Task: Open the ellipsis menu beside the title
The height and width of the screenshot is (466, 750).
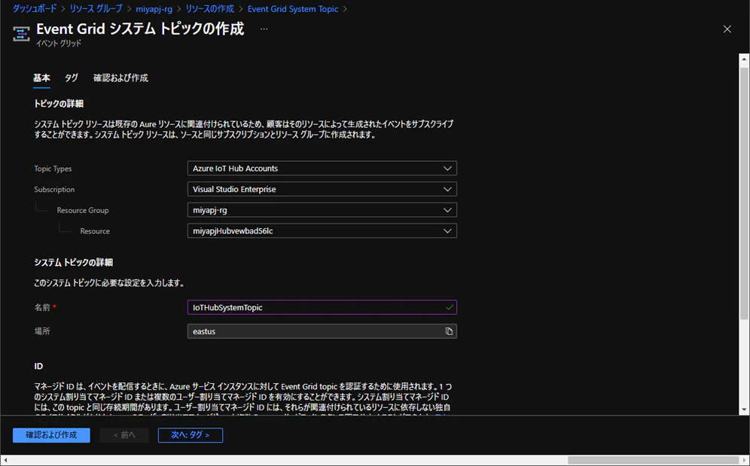Action: pyautogui.click(x=264, y=29)
